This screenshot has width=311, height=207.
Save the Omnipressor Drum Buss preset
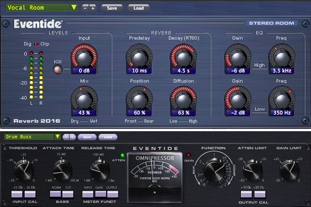(87, 137)
